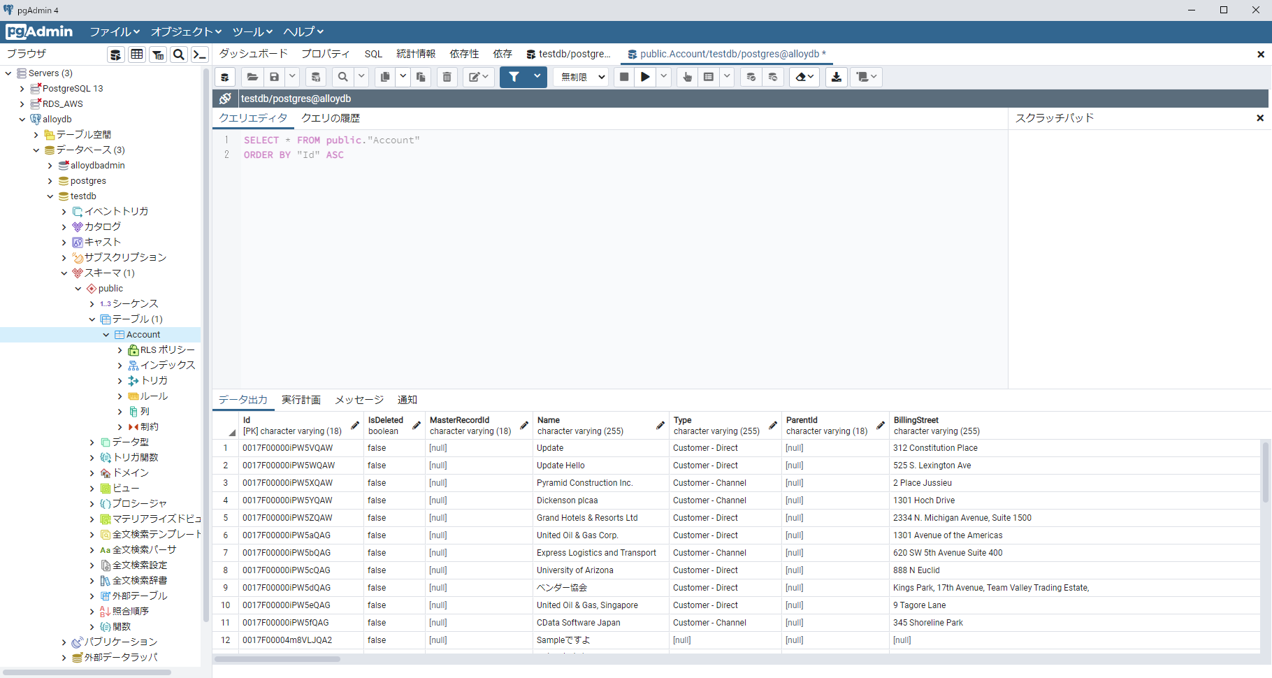This screenshot has height=678, width=1272.
Task: Select row 5 by its row number
Action: pos(226,518)
